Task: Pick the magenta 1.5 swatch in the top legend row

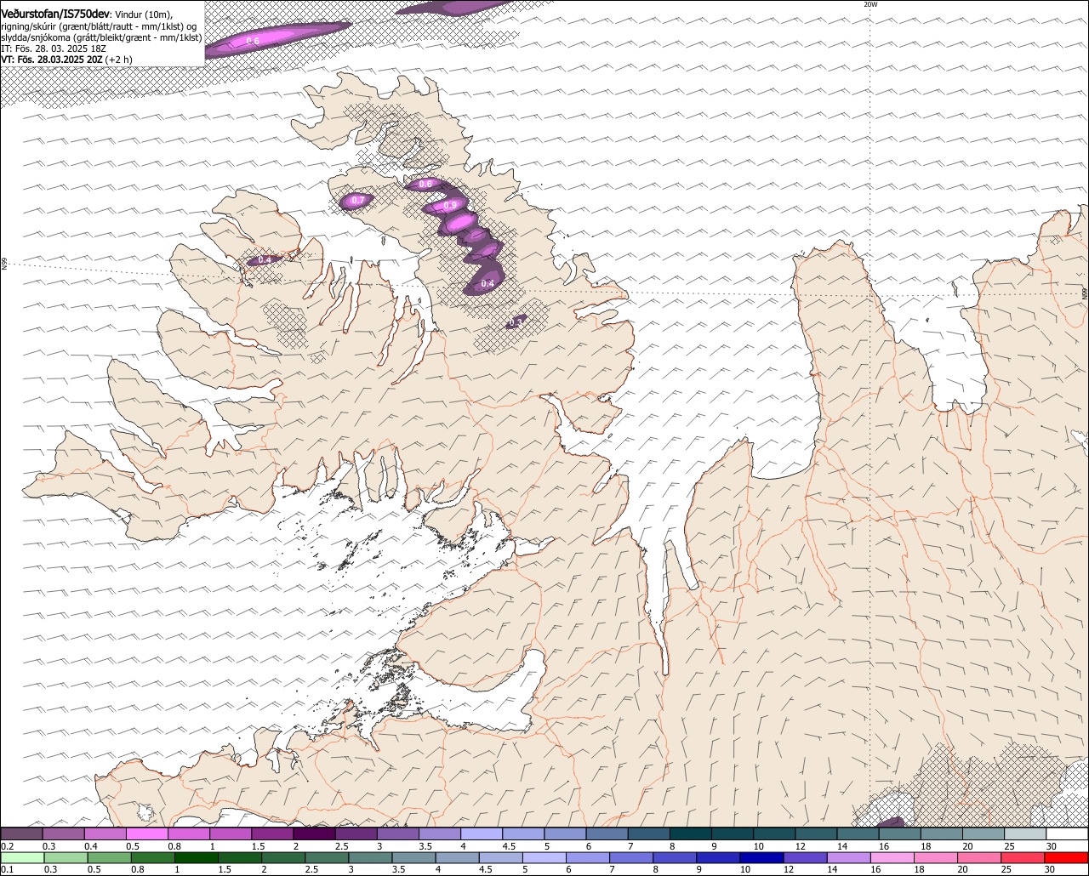Action: coord(272,834)
